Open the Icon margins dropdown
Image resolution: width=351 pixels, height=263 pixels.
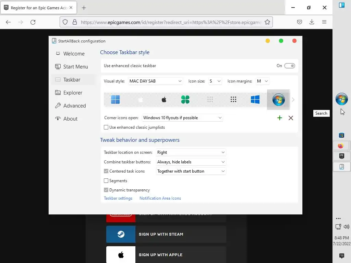[x=263, y=81]
